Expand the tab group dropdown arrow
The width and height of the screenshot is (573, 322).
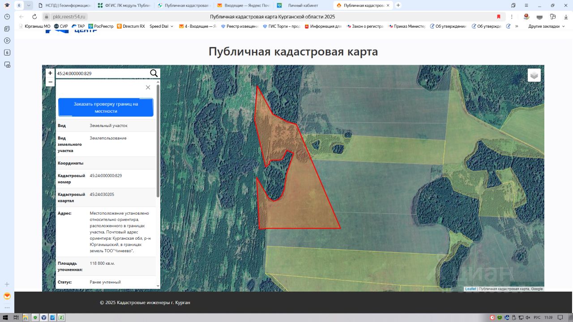coord(29,5)
